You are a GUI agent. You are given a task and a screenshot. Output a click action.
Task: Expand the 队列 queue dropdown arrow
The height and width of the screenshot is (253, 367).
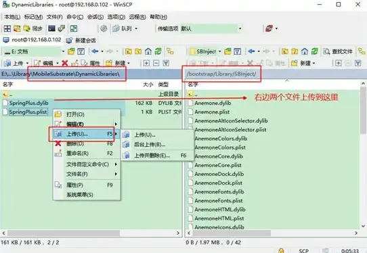click(x=136, y=28)
